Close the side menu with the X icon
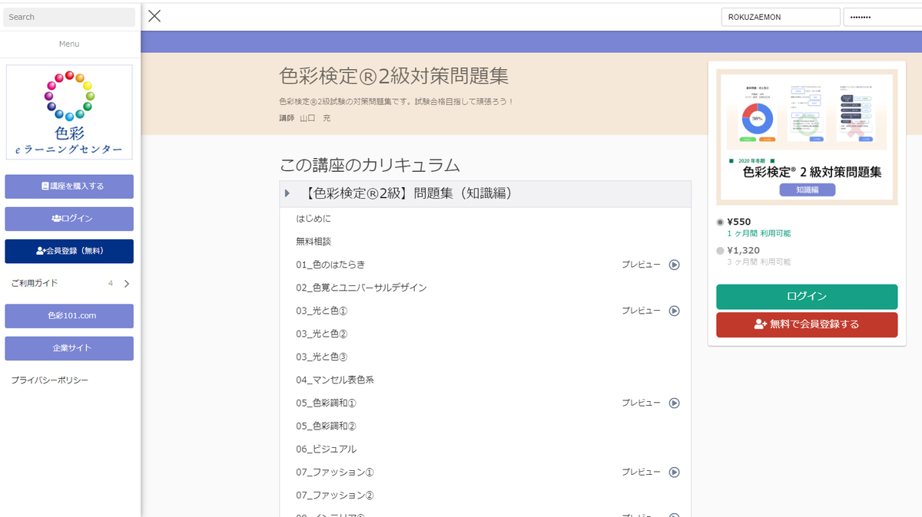Image resolution: width=922 pixels, height=517 pixels. click(154, 16)
